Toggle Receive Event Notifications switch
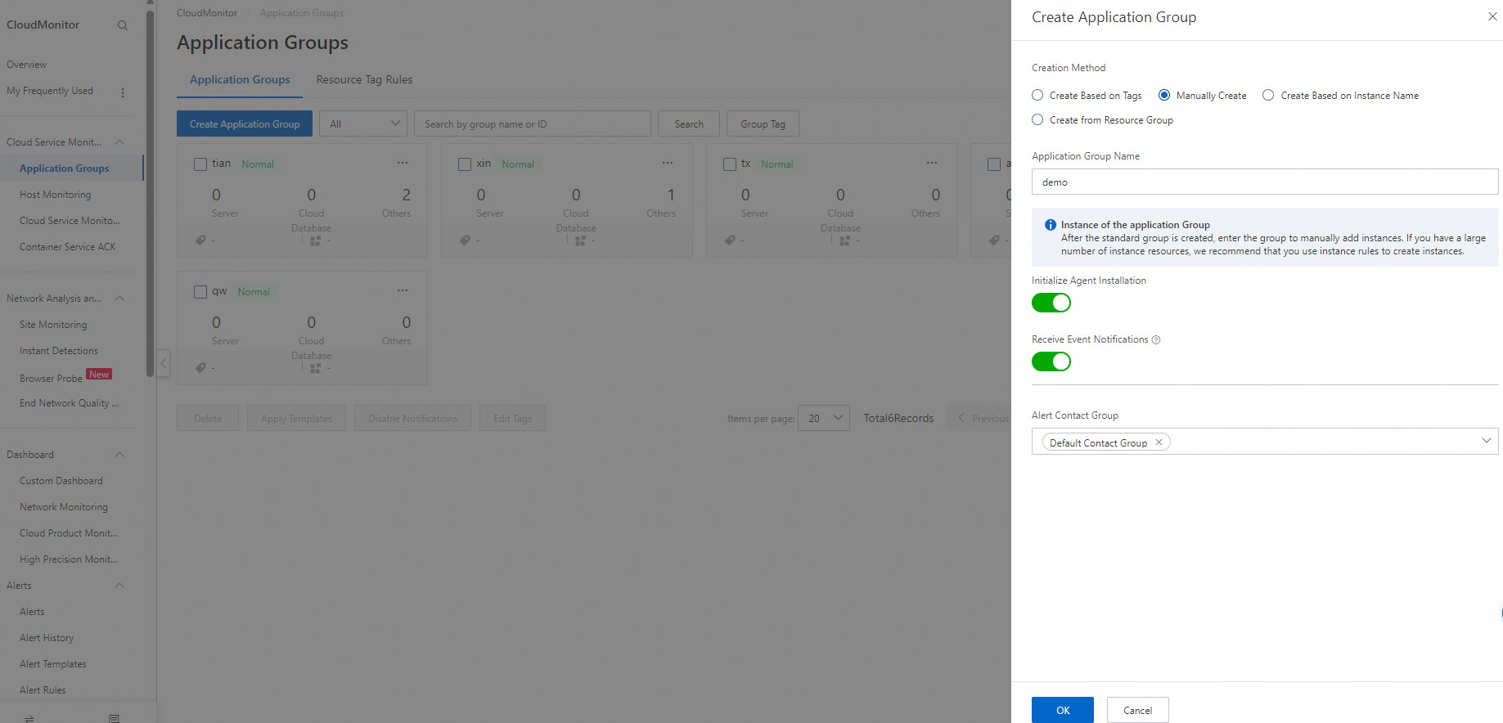The height and width of the screenshot is (723, 1503). coord(1051,361)
